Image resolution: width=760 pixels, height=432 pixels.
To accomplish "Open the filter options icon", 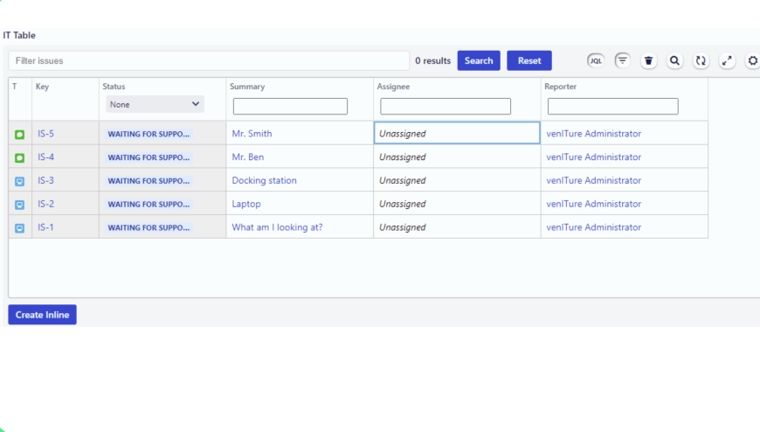I will (622, 60).
